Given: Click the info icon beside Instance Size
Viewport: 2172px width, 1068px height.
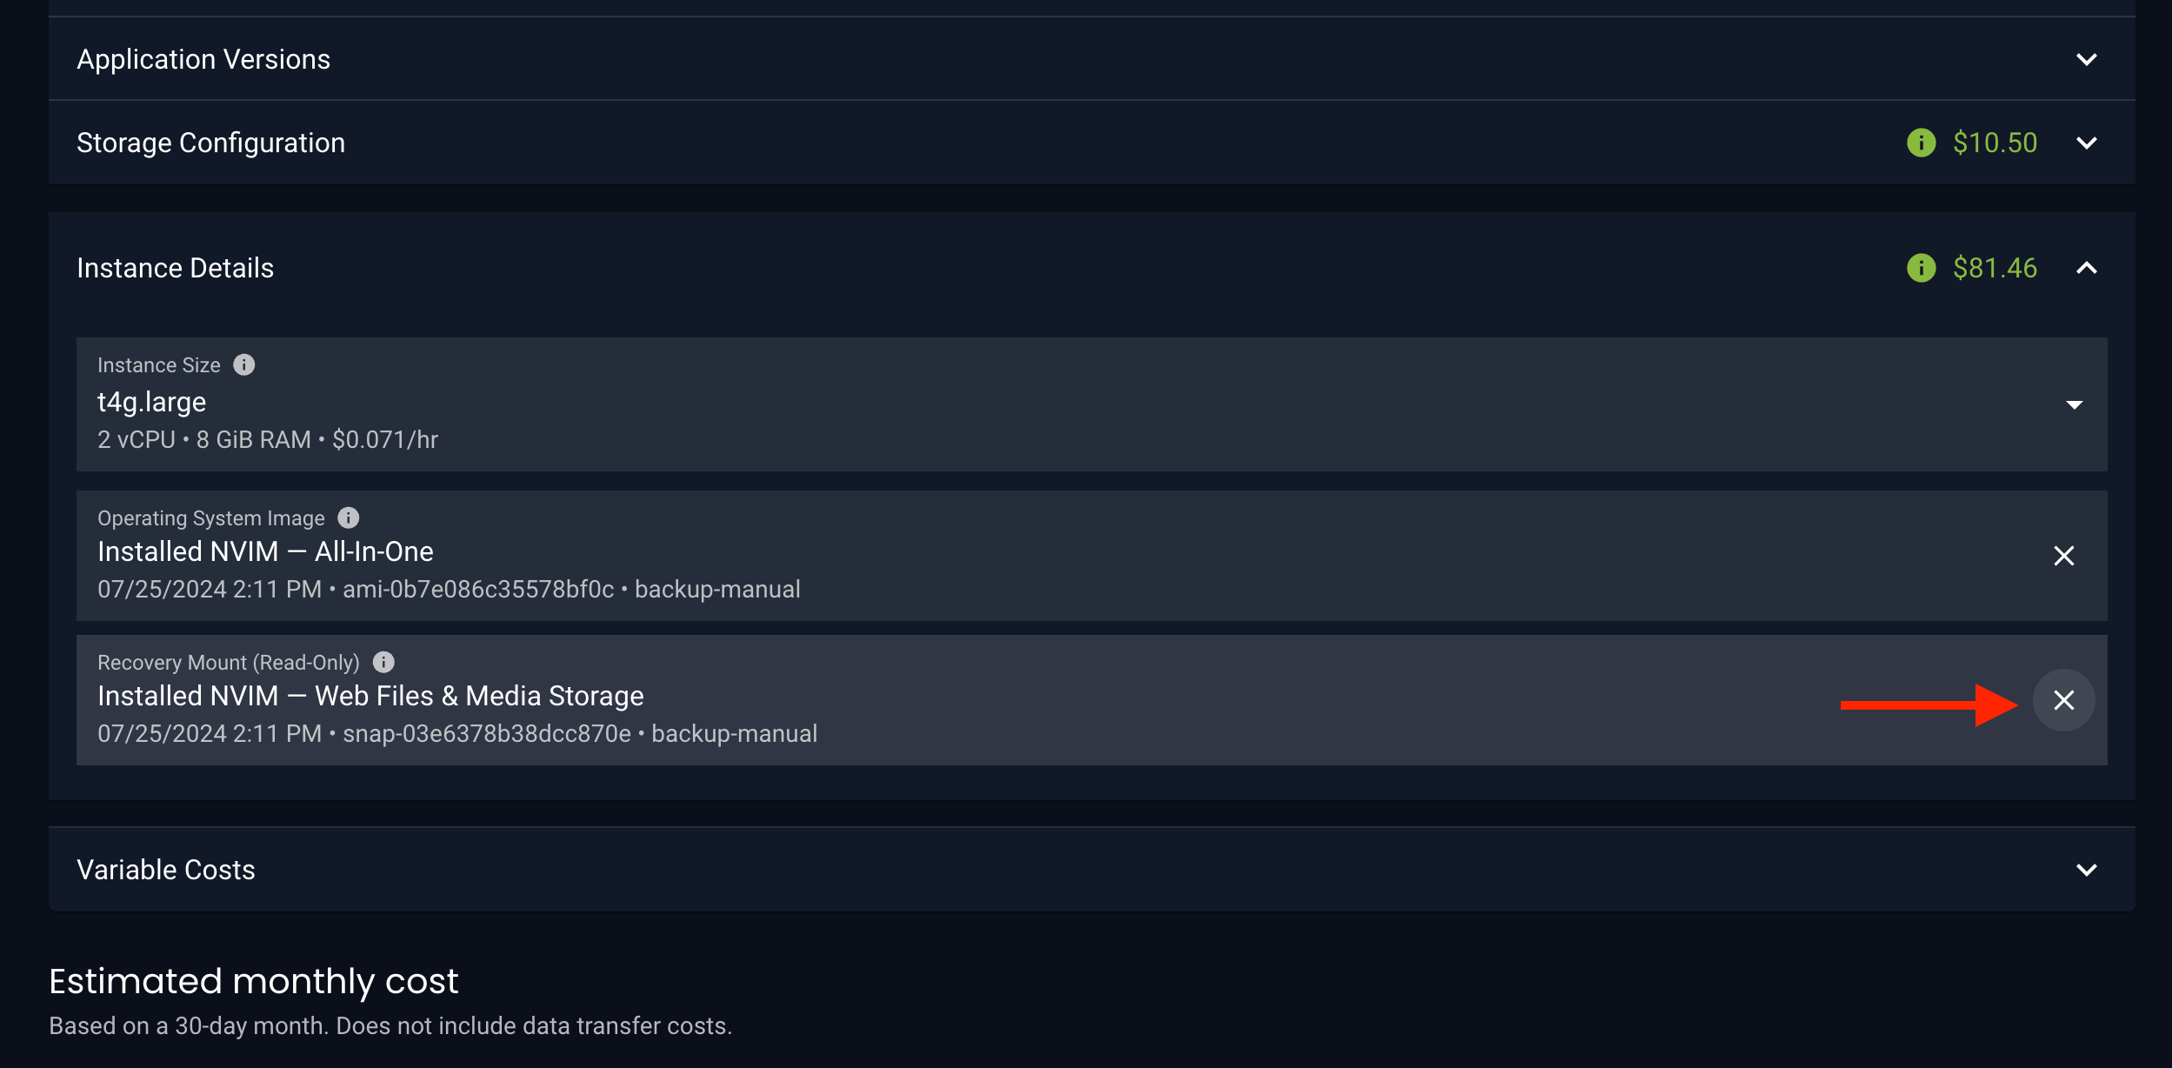Looking at the screenshot, I should tap(244, 365).
